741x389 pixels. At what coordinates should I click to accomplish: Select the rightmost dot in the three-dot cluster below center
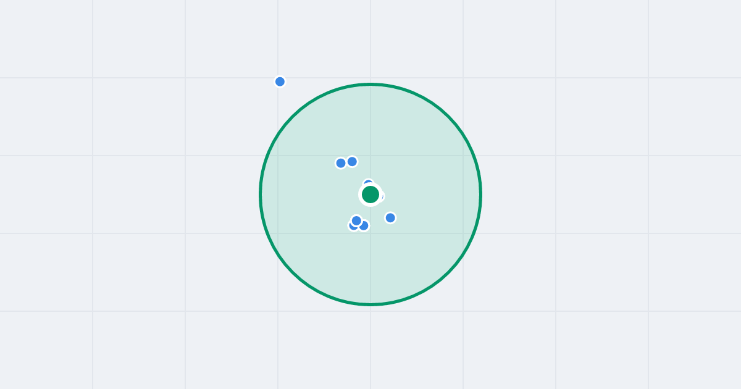pos(364,225)
